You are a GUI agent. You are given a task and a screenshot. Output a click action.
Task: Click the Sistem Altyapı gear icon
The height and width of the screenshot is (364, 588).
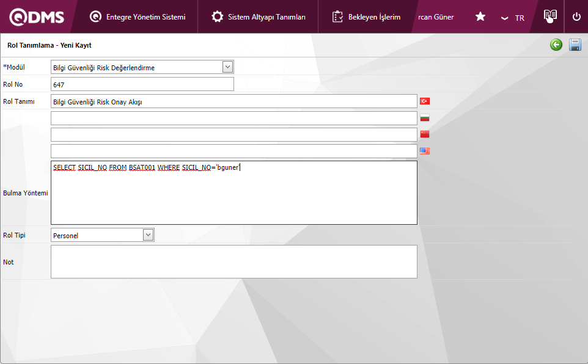217,16
